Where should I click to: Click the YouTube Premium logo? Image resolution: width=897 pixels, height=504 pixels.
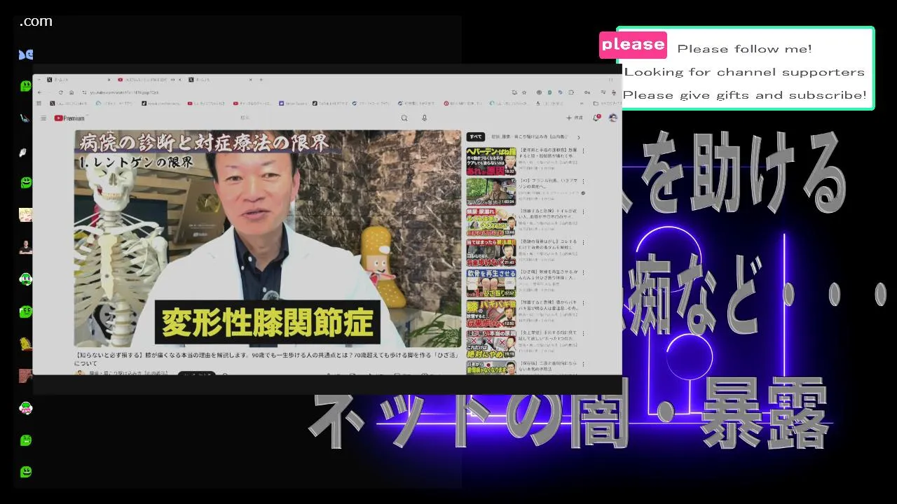(x=69, y=118)
